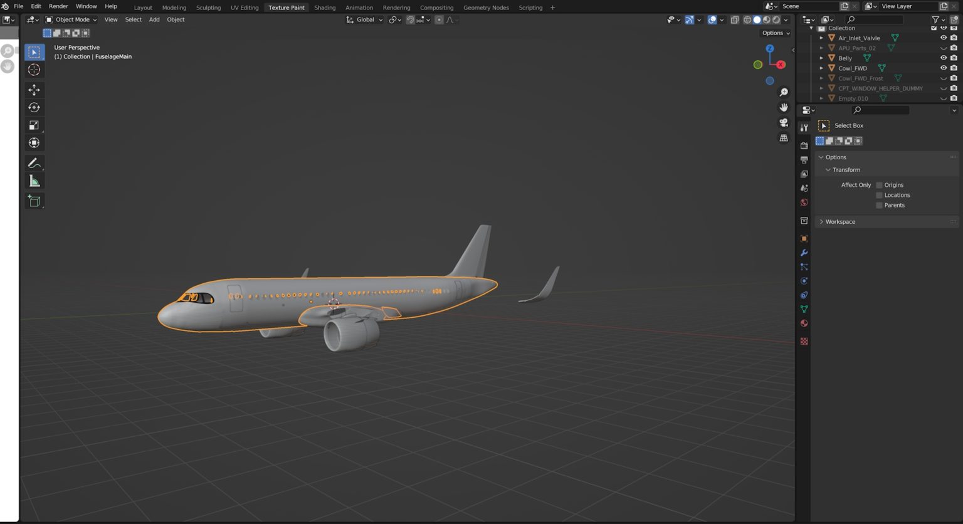Open Material Properties in the properties panel
The height and width of the screenshot is (524, 963).
tap(804, 323)
